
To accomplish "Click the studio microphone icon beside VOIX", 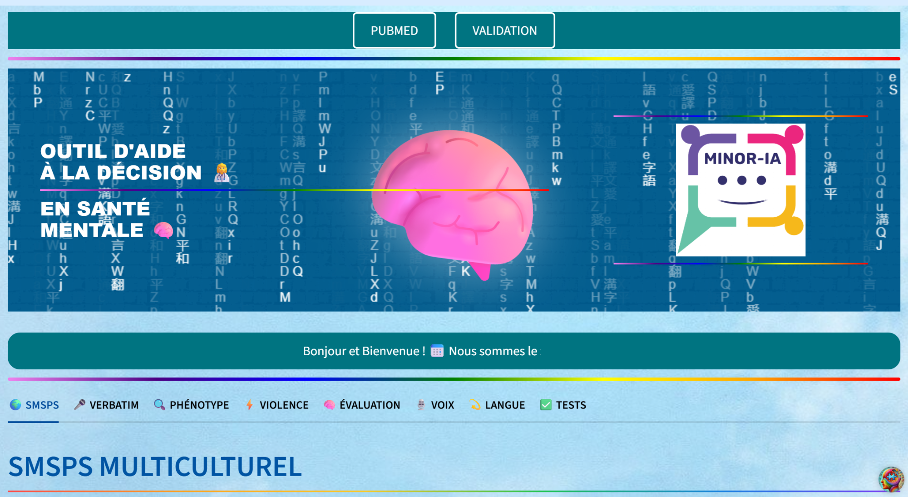I will tap(421, 404).
